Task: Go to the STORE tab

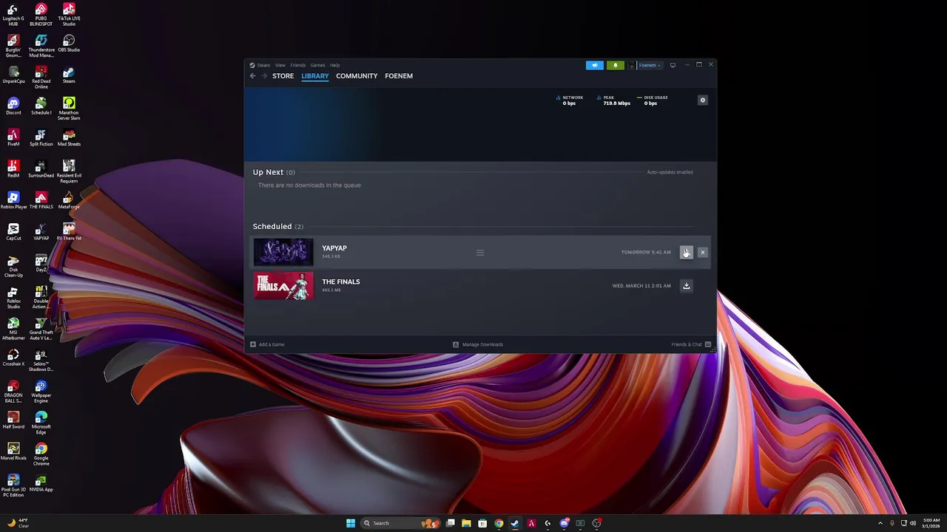Action: point(283,76)
